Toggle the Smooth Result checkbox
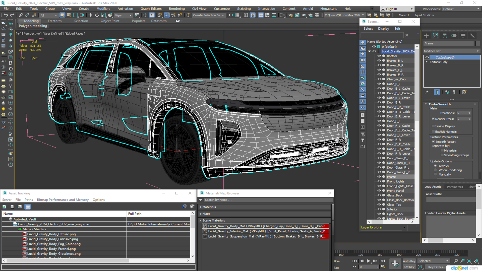Viewport: 482px width, 271px height. (433, 142)
